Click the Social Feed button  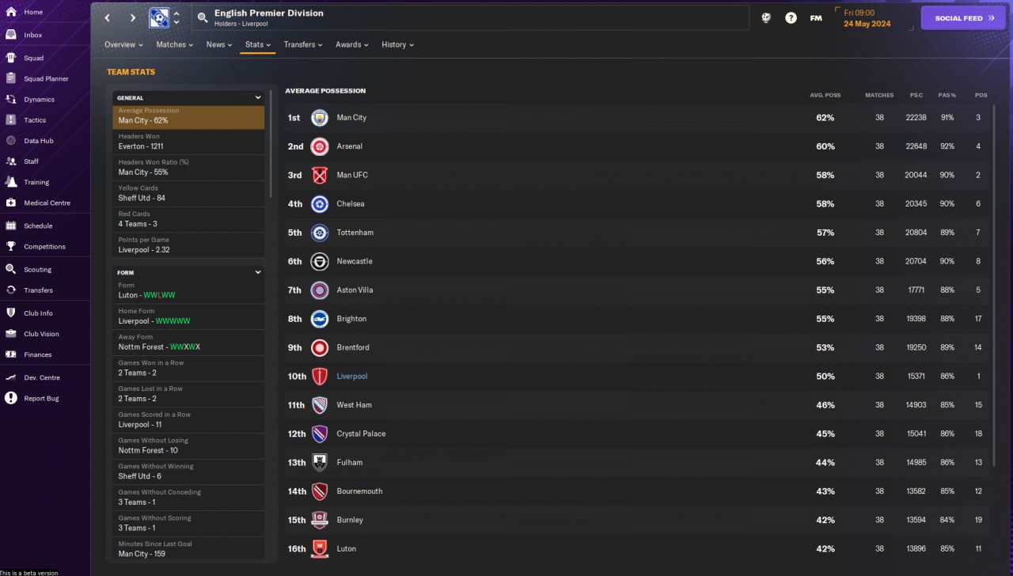(x=963, y=17)
